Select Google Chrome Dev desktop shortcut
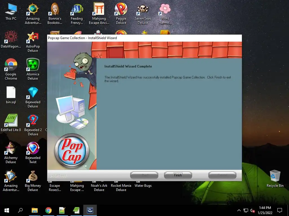Screen dimensions: 289x216 pos(11,69)
